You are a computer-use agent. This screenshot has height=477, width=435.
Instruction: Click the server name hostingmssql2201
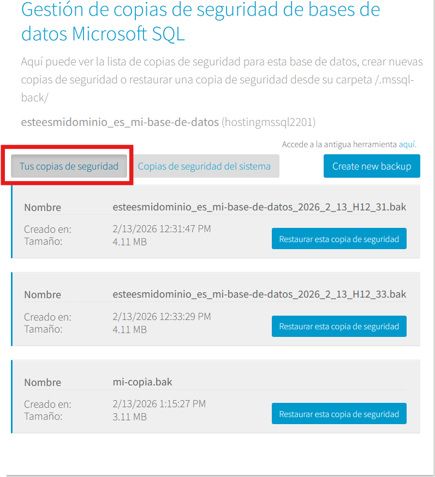(269, 122)
